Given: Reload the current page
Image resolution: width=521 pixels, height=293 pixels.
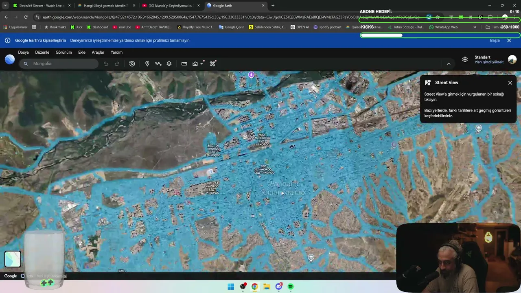Looking at the screenshot, I should tap(26, 17).
